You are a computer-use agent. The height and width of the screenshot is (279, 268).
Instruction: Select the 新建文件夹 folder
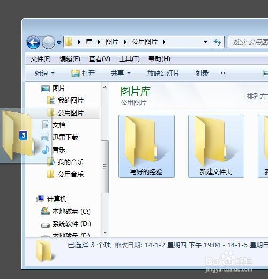[216, 146]
